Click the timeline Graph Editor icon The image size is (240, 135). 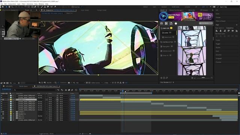pyautogui.click(x=76, y=90)
